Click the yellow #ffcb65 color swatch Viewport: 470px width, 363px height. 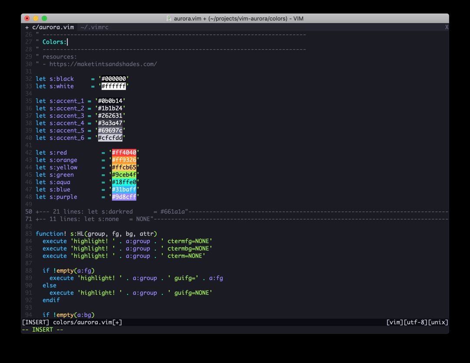click(x=124, y=167)
